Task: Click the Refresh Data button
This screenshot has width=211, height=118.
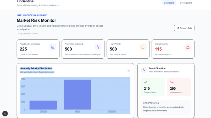Action: point(184,28)
